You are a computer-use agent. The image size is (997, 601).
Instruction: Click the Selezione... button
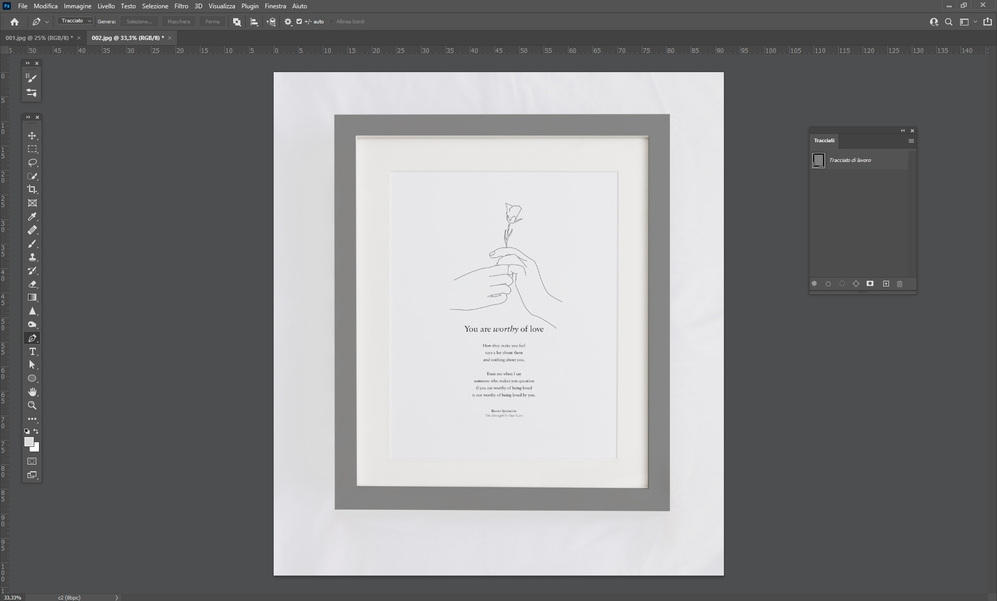(x=139, y=22)
